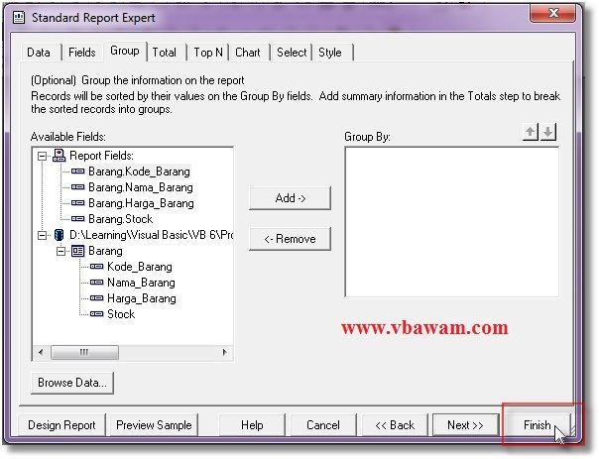Screen dimensions: 599x459
Task: Click the field icon beside Nama_Barang under Barang
Action: pos(96,283)
